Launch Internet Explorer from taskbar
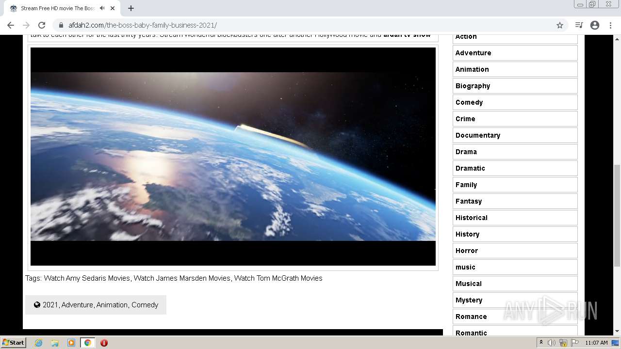Image resolution: width=621 pixels, height=349 pixels. (x=38, y=343)
